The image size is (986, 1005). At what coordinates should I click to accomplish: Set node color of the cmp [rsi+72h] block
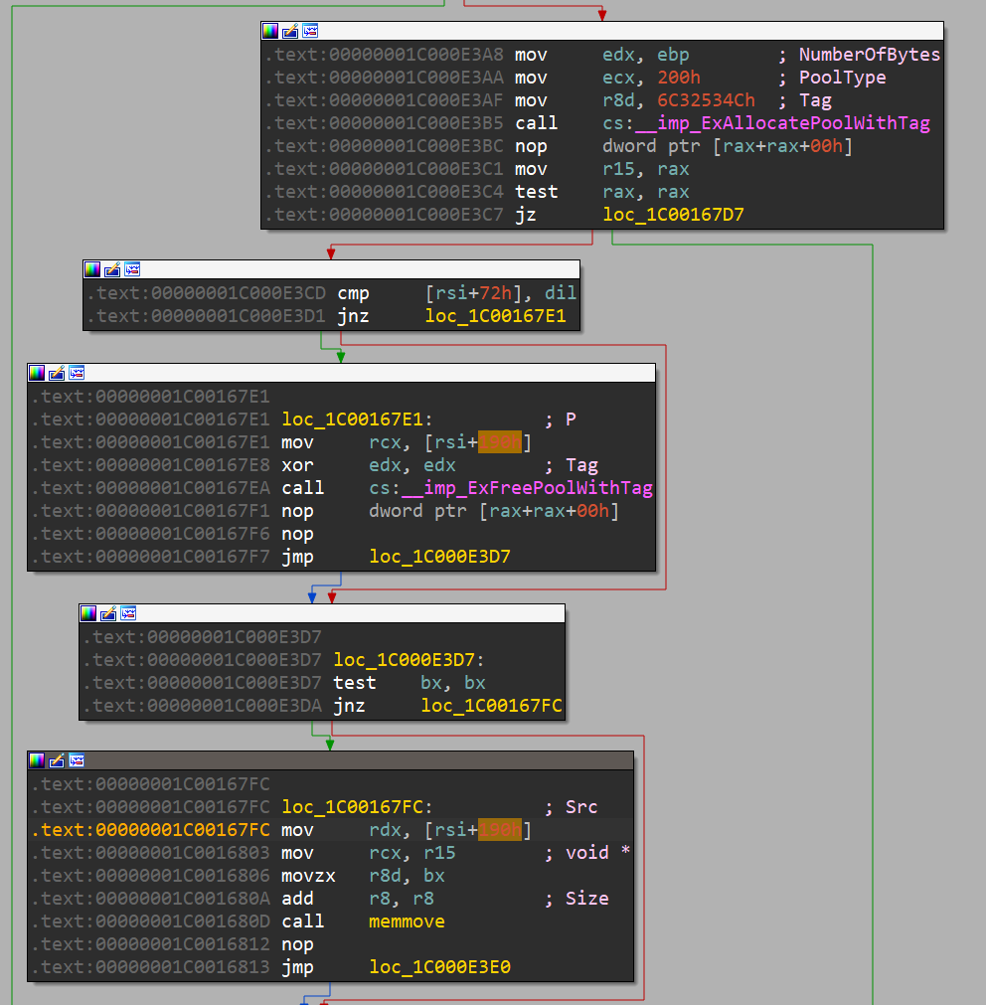(x=92, y=269)
